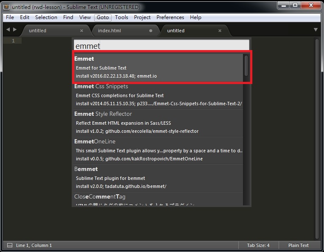
Task: Open the Preferences menu
Action: pos(170,17)
